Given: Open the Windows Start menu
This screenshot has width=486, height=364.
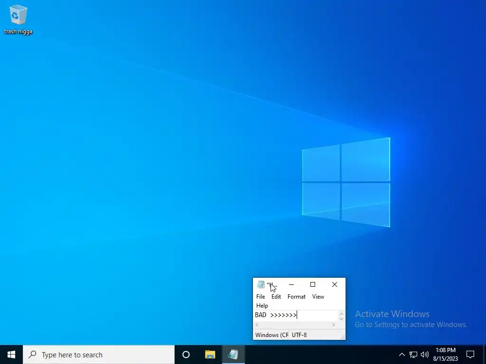Looking at the screenshot, I should pos(11,355).
